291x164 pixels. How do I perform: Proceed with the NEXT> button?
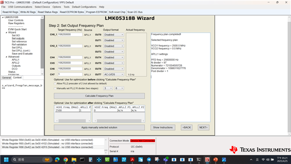203,128
